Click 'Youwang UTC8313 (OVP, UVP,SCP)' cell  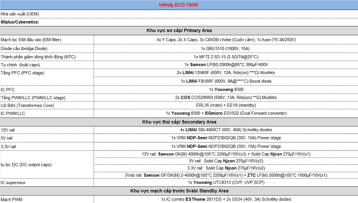(x=226, y=183)
